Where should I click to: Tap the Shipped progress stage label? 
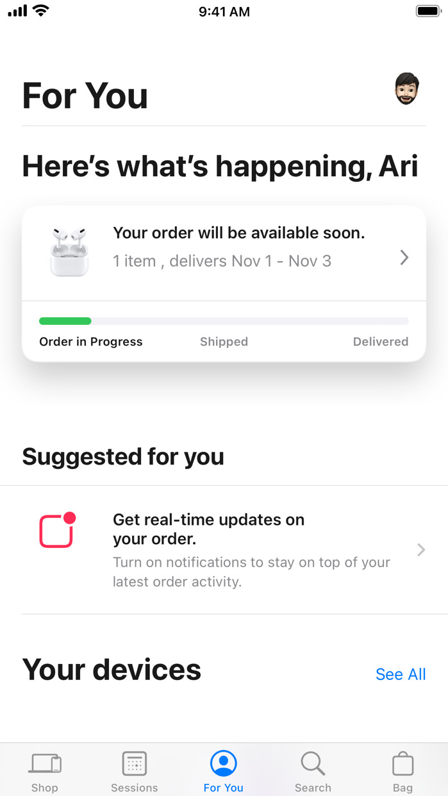coord(224,342)
